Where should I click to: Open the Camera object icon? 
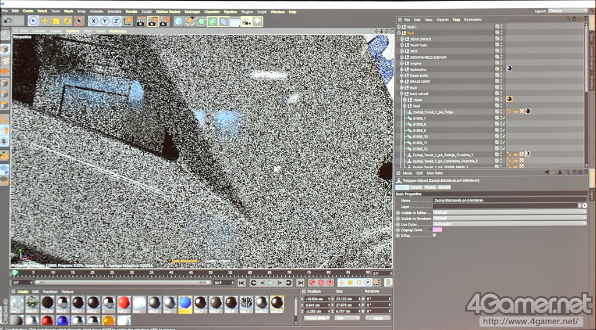246,21
